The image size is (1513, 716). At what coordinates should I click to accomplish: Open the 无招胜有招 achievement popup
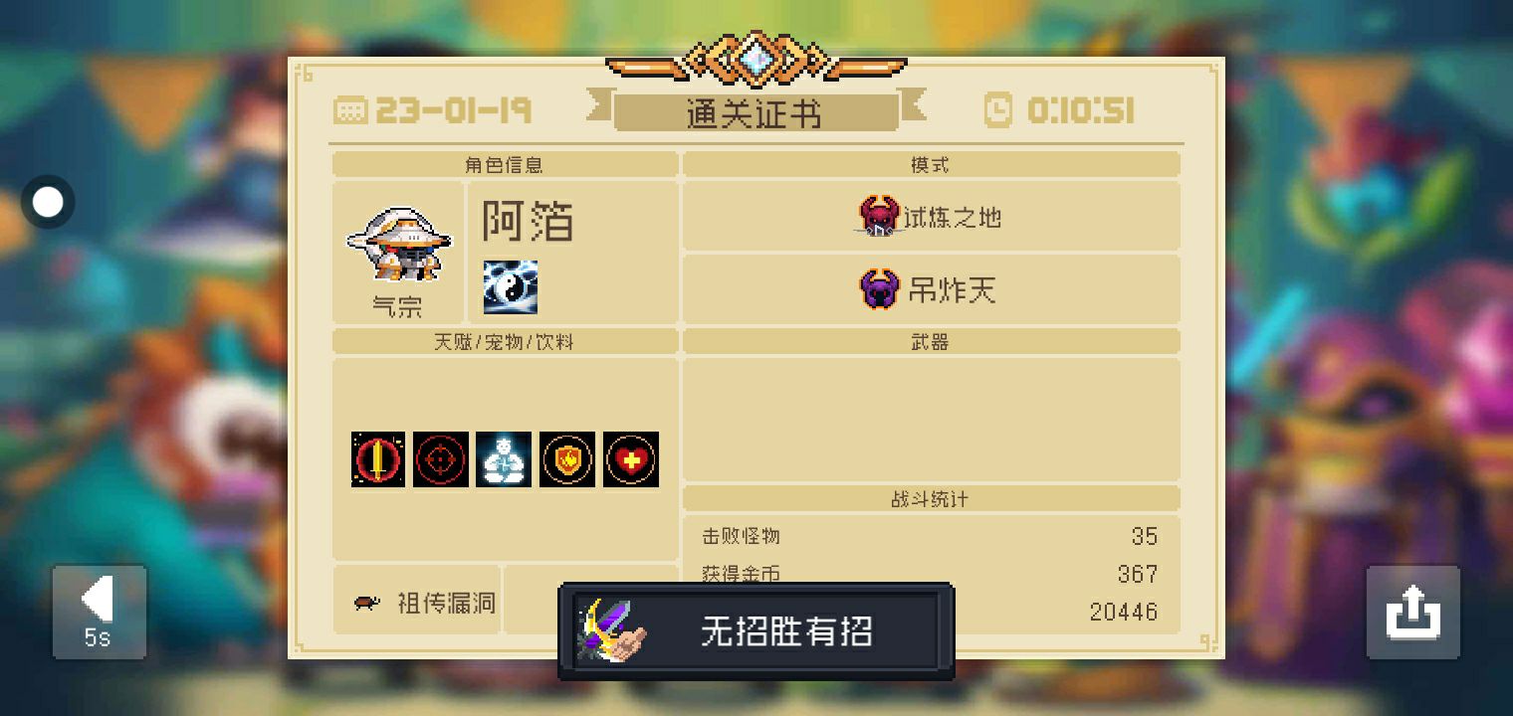point(756,631)
